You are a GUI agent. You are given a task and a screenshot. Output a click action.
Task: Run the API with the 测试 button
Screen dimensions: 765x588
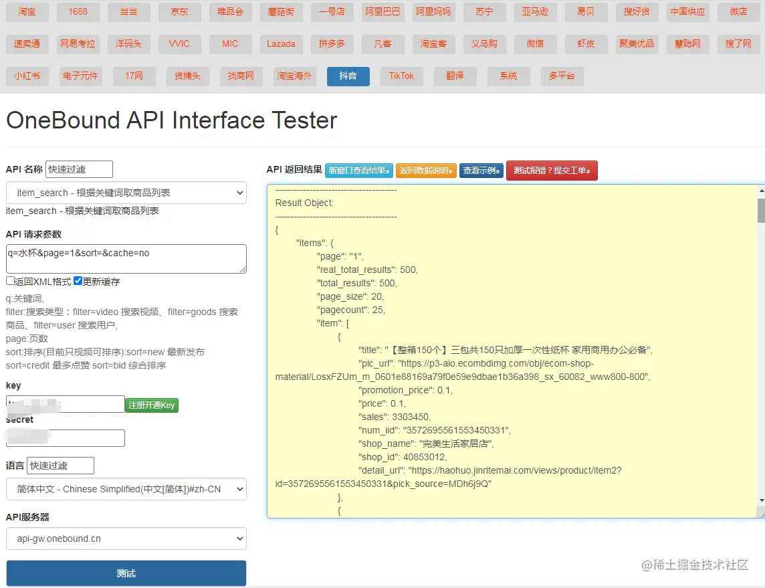(126, 573)
